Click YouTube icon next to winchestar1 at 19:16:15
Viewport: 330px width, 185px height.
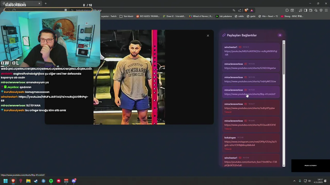click(240, 47)
